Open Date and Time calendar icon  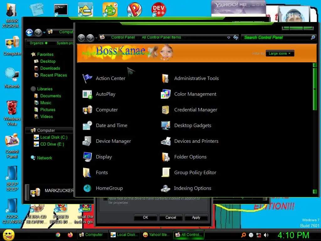click(x=87, y=126)
